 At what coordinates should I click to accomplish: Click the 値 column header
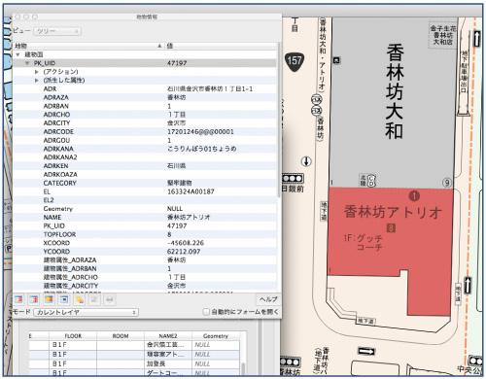click(222, 46)
